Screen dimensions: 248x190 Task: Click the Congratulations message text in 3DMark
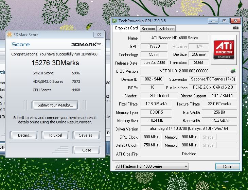[x=55, y=54]
